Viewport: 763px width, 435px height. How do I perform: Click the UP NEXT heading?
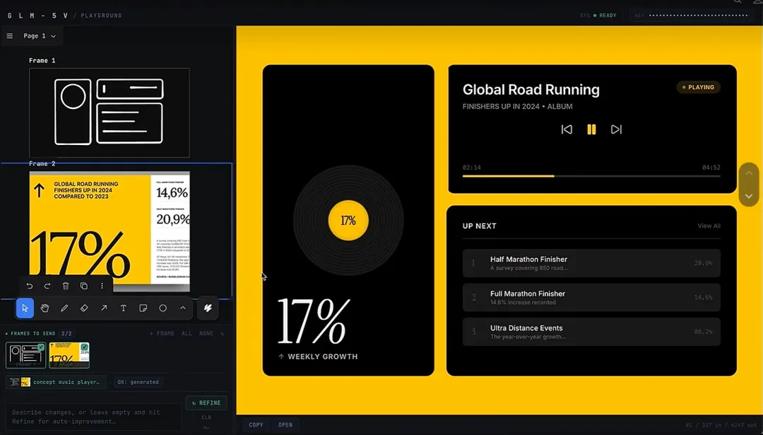pyautogui.click(x=479, y=226)
